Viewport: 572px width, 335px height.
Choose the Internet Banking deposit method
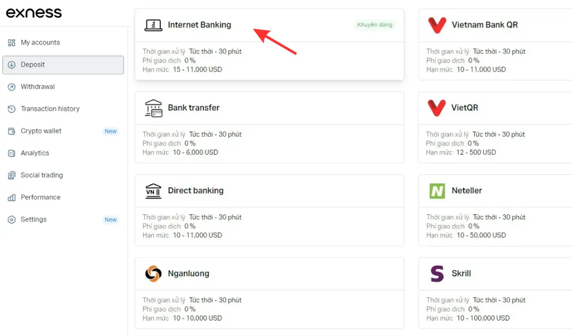199,25
